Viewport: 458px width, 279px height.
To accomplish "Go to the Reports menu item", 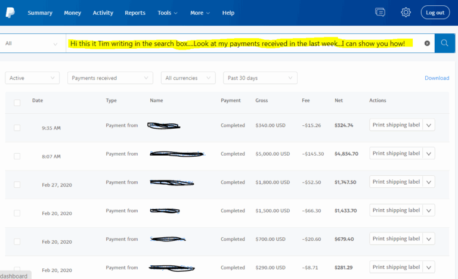I will click(135, 13).
